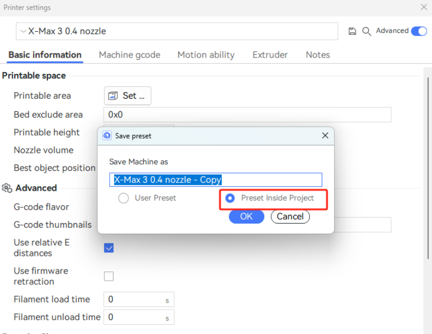
Task: Click the save preset floppy disk icon
Action: (352, 31)
